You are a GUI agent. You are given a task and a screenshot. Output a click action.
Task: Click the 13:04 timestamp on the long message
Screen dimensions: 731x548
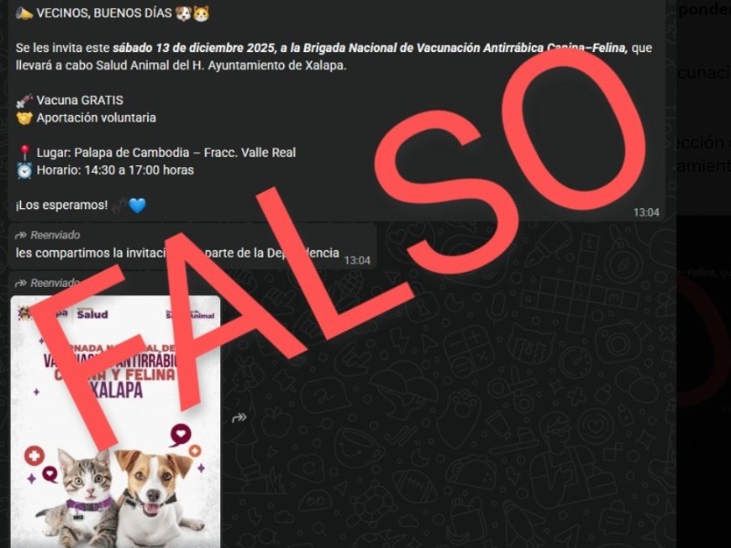pos(646,213)
